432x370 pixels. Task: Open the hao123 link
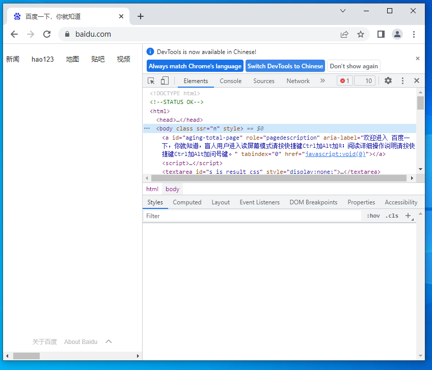click(43, 59)
